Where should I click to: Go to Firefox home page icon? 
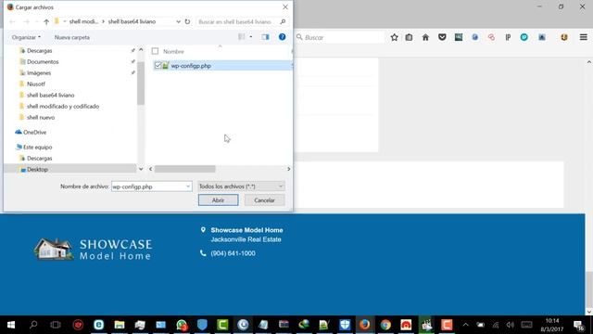425,37
